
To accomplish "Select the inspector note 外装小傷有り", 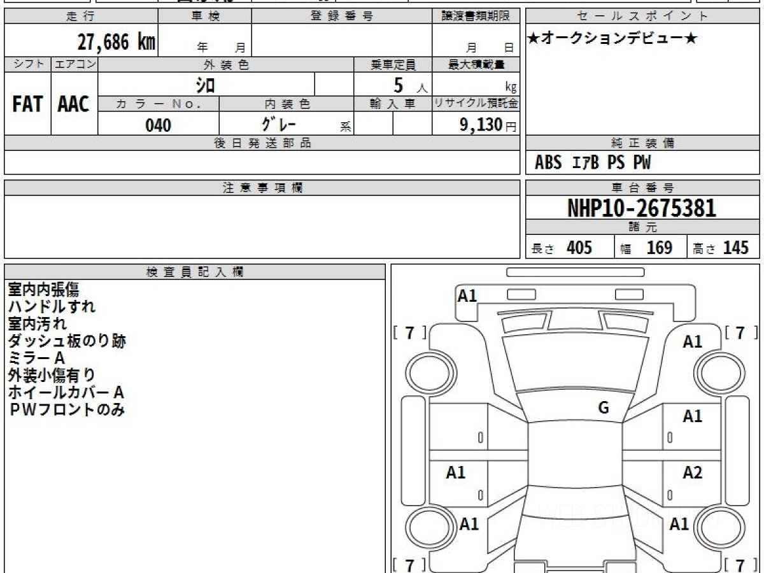I will click(52, 376).
